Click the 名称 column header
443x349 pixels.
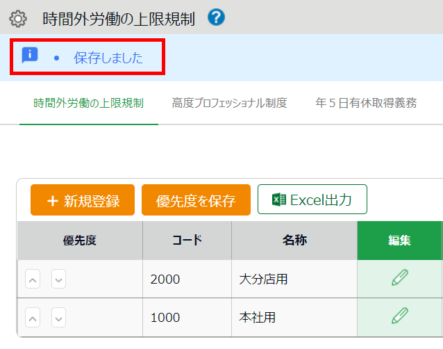point(294,241)
